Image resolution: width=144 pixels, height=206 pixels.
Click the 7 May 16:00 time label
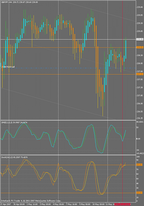pyautogui.click(x=72, y=204)
